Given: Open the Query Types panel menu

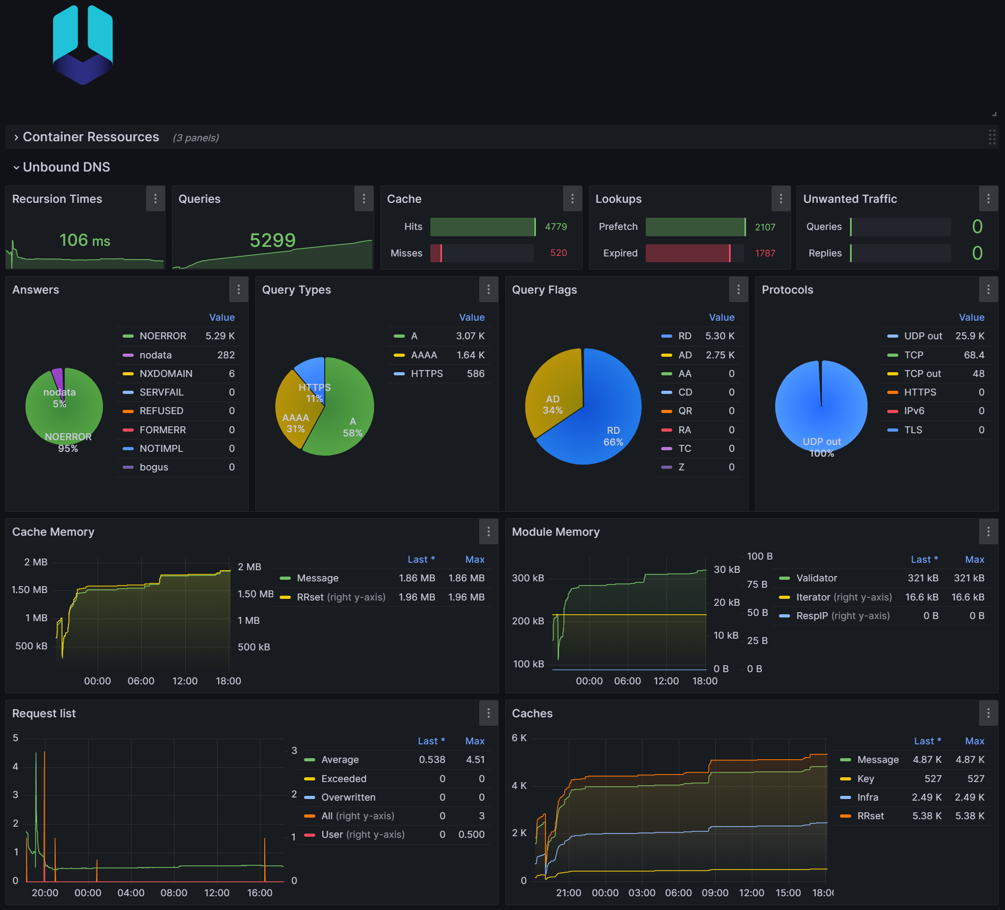Looking at the screenshot, I should [489, 289].
